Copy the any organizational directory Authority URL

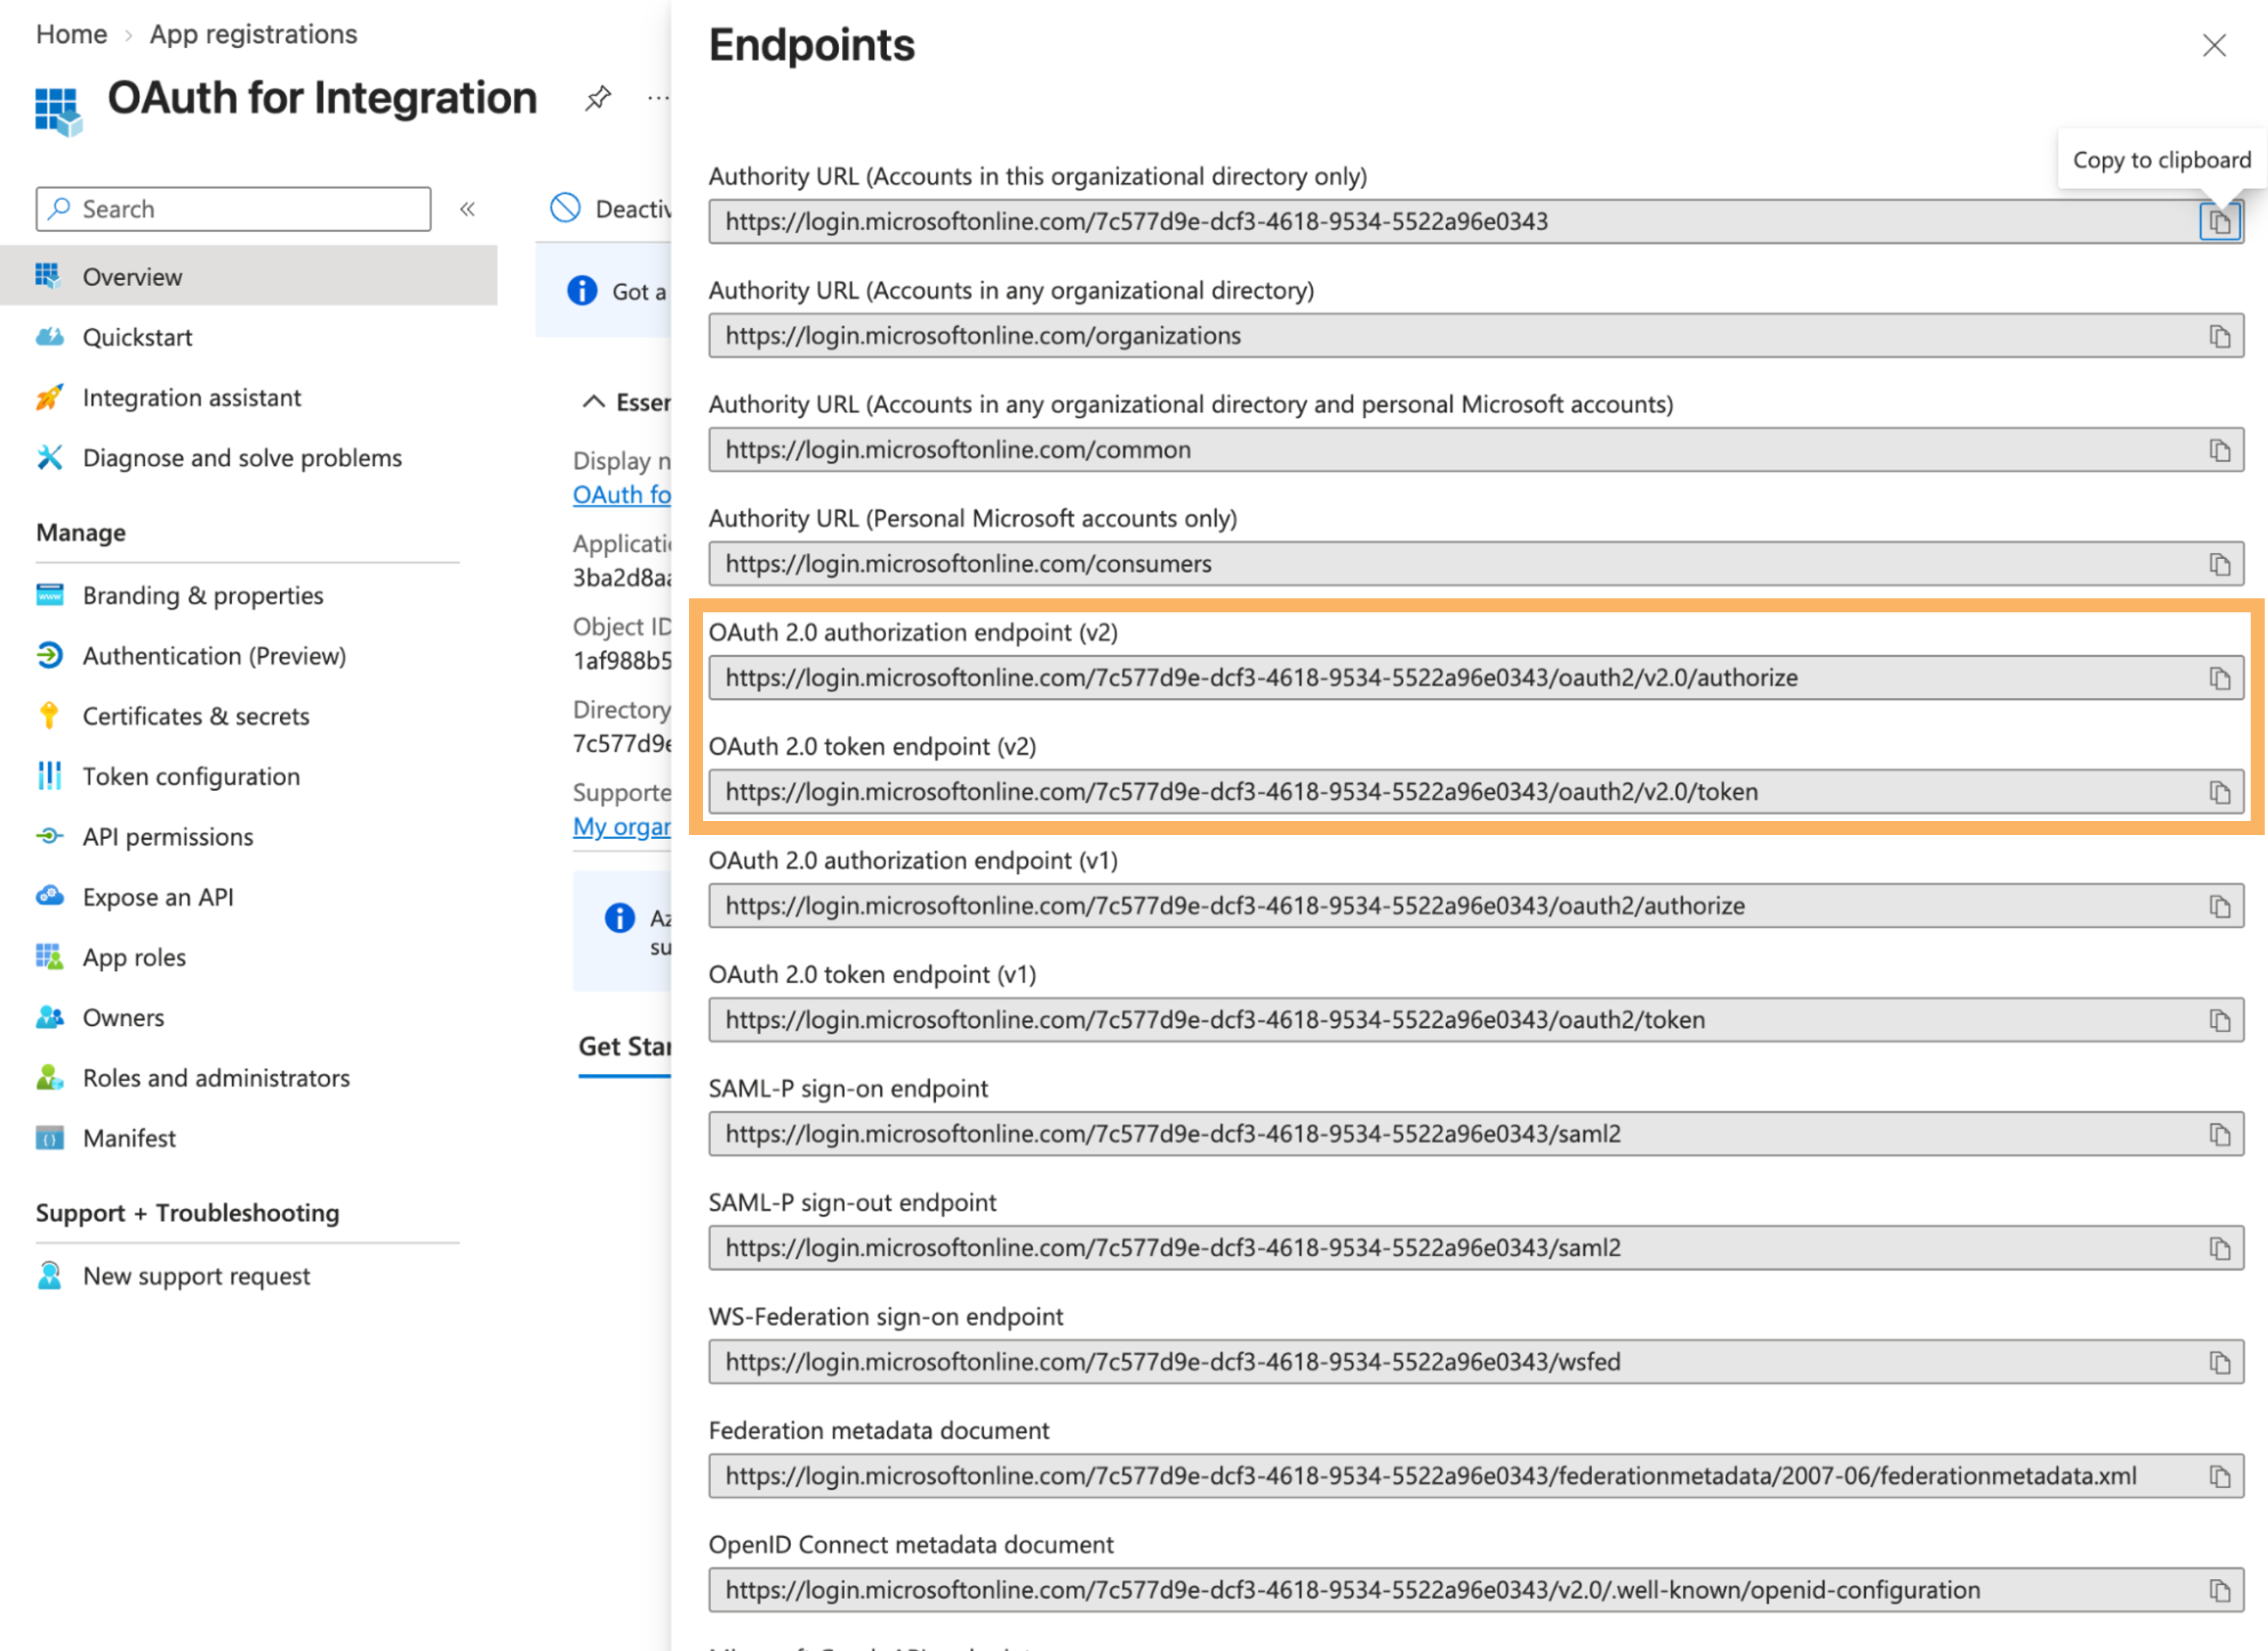[x=2219, y=336]
